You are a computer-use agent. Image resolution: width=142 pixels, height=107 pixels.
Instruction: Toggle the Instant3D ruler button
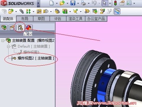(117, 11)
